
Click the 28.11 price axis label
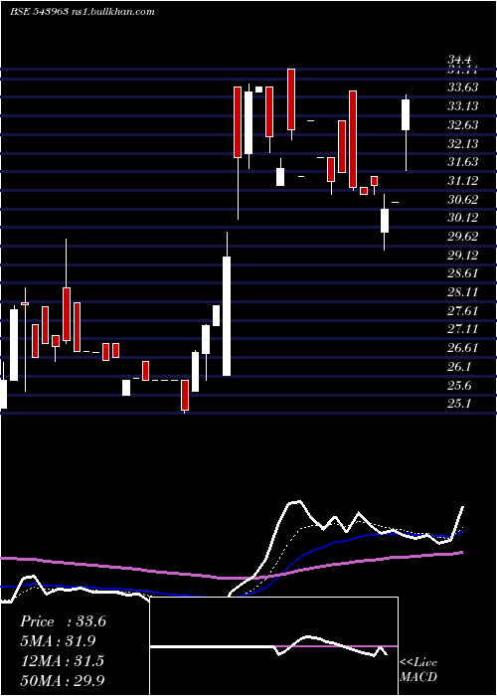pos(463,292)
